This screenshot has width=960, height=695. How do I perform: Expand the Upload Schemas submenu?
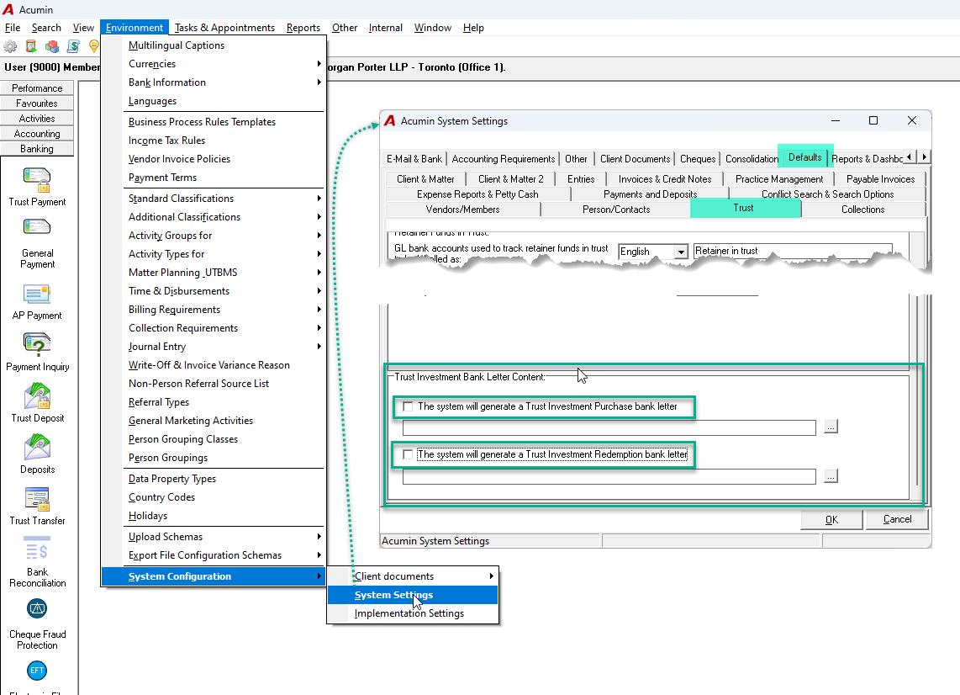224,537
